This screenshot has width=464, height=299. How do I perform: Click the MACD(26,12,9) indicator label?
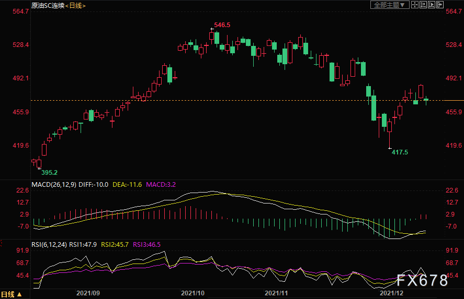point(54,185)
